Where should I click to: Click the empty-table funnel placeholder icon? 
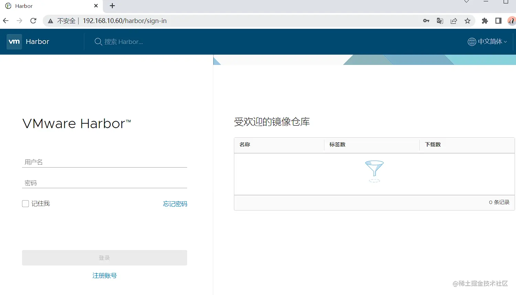[x=374, y=171]
